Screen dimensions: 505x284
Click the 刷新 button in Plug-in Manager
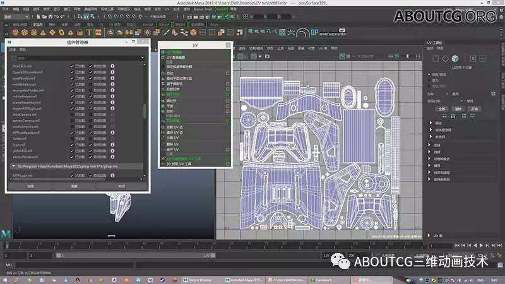[74, 186]
